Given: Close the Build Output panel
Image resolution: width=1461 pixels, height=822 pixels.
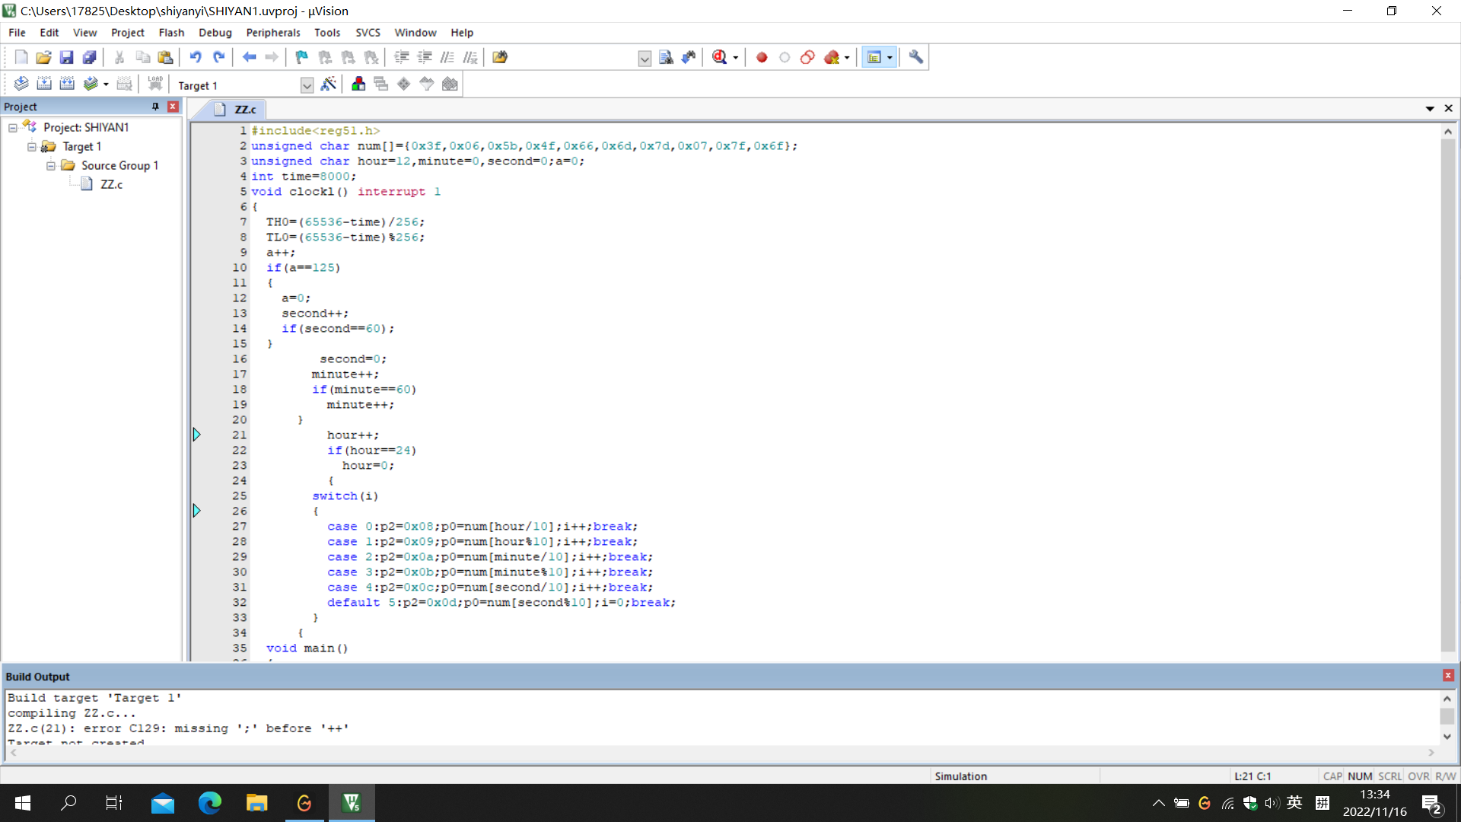Looking at the screenshot, I should tap(1448, 676).
